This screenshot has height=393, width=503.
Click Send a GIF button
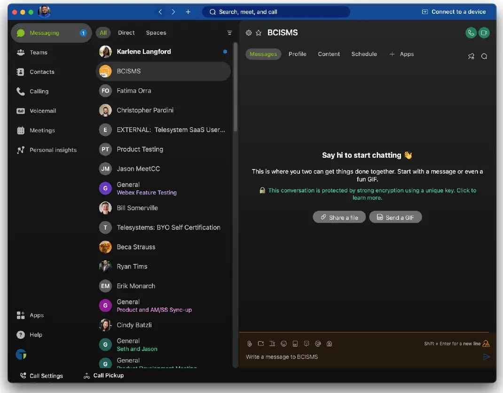395,217
